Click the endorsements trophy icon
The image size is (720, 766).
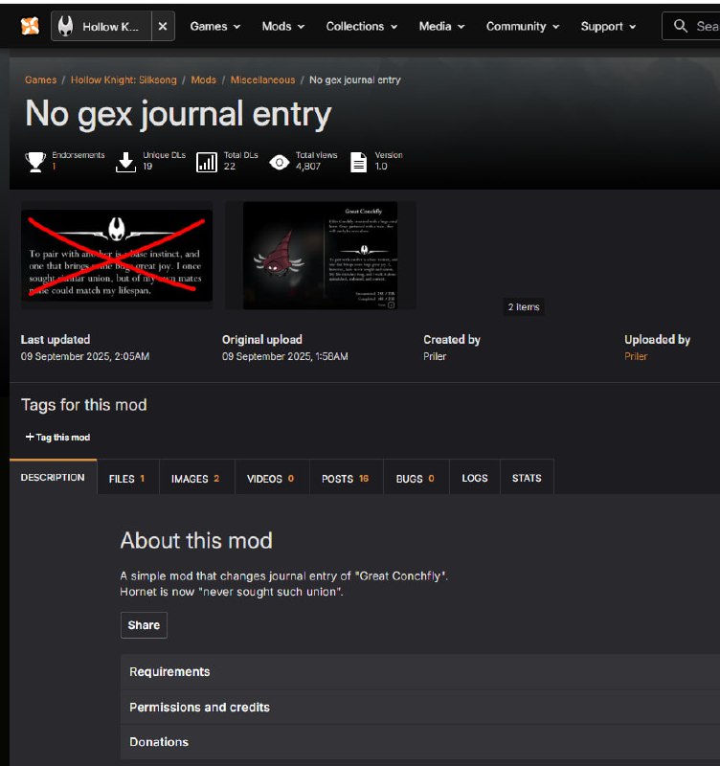(35, 162)
